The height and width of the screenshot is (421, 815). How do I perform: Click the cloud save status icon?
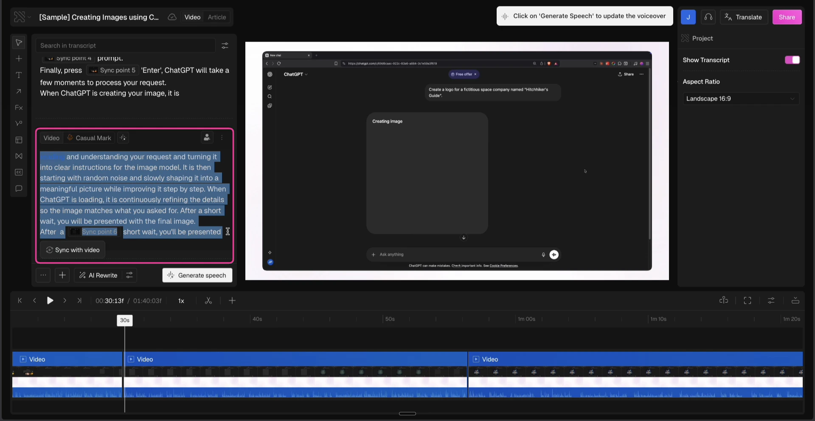(172, 17)
